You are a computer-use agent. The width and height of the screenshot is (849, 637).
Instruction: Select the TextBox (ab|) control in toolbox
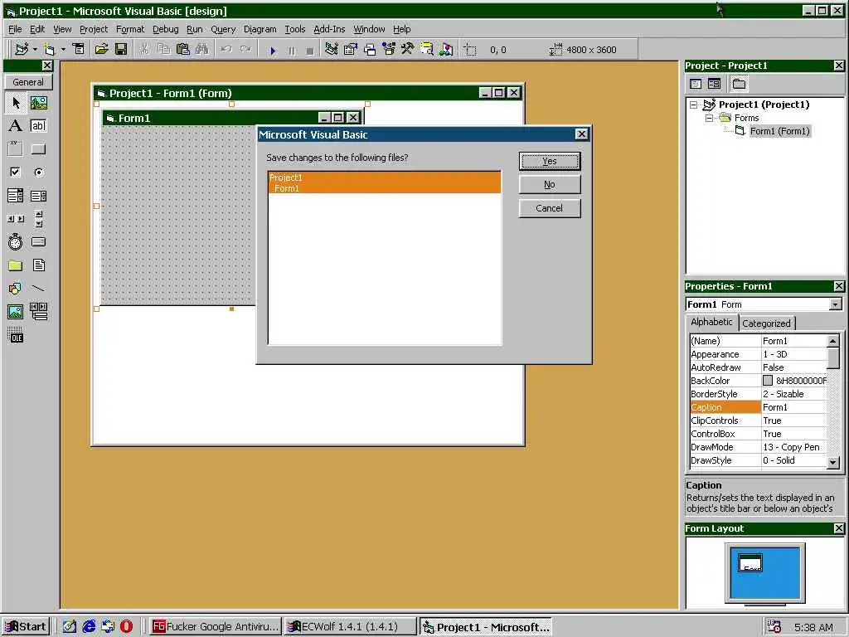coord(38,126)
